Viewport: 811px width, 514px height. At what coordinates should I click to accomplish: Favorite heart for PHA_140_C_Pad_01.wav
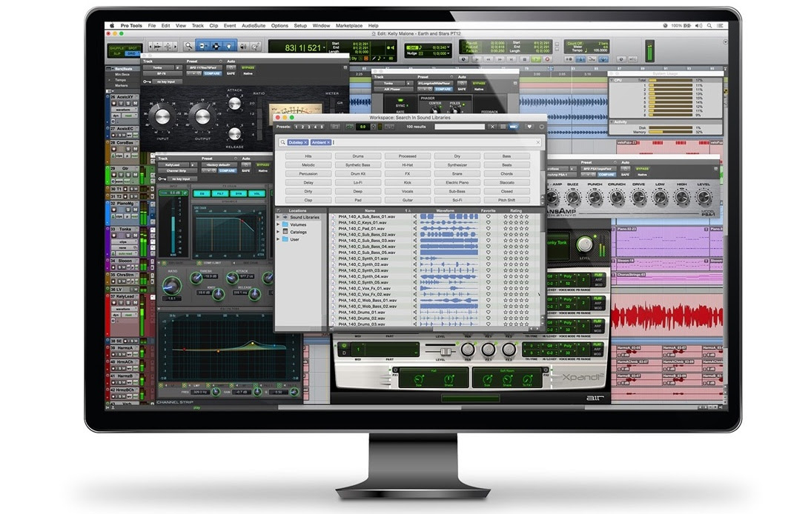[x=489, y=228]
